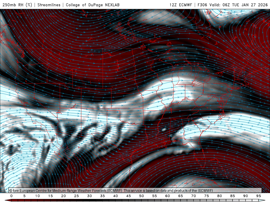Click the "65" legend number
This screenshot has height=202, width=270.
(181, 196)
